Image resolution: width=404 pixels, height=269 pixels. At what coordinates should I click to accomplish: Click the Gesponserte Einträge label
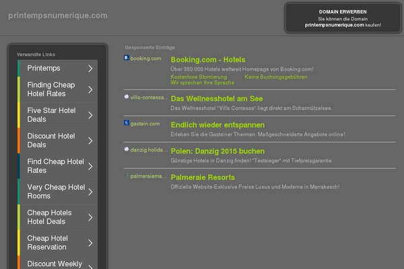[x=150, y=48]
